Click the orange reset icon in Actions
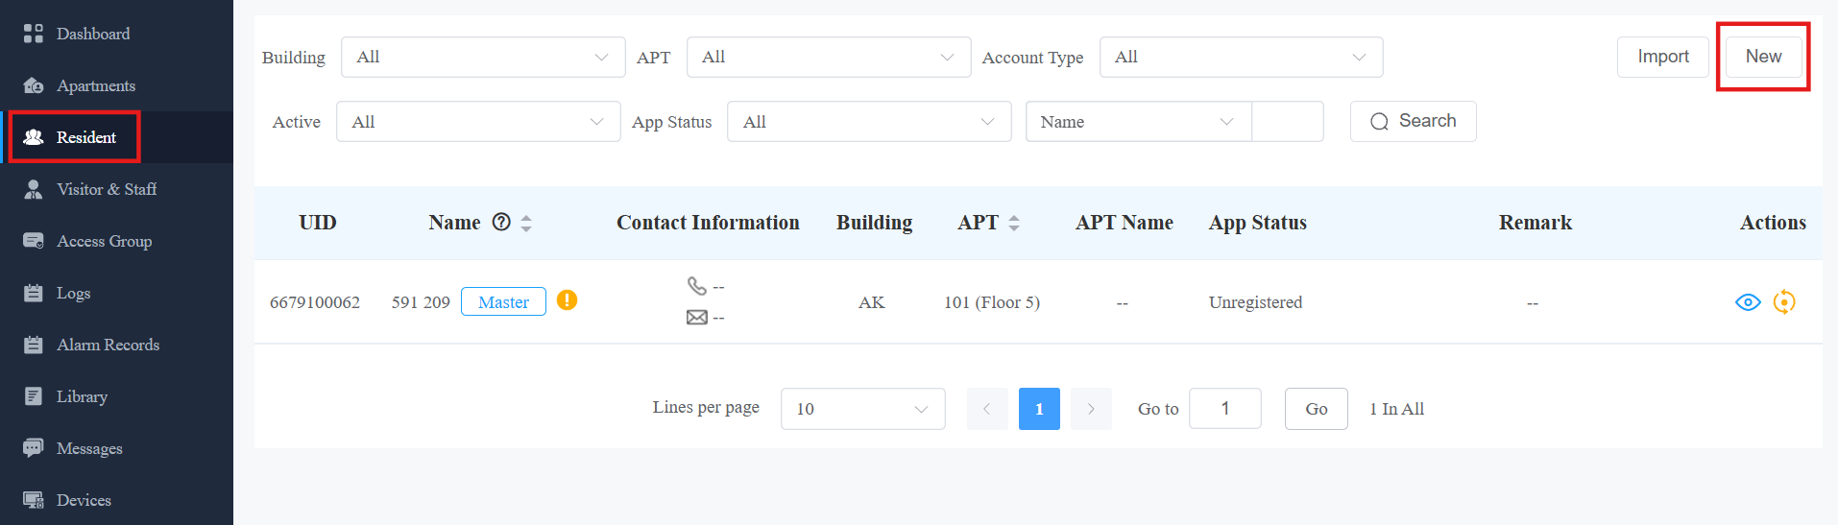Image resolution: width=1838 pixels, height=525 pixels. click(x=1784, y=302)
